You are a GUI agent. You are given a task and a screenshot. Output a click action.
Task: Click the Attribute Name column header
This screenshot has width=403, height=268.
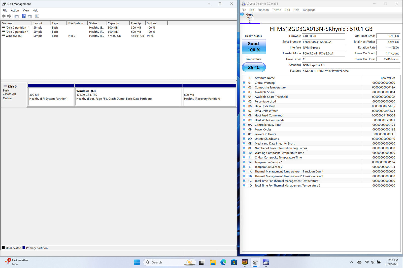click(308, 78)
